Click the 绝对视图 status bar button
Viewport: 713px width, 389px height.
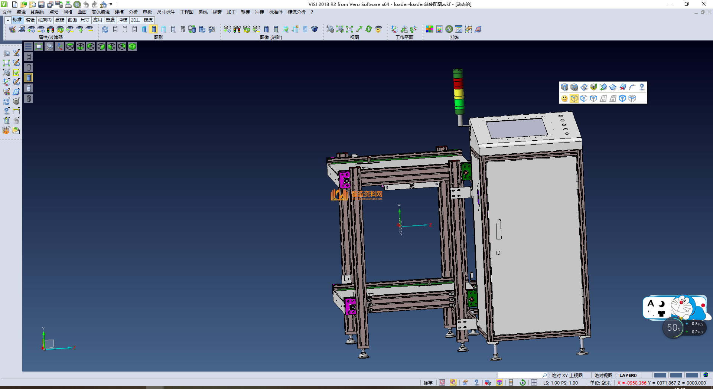point(603,375)
